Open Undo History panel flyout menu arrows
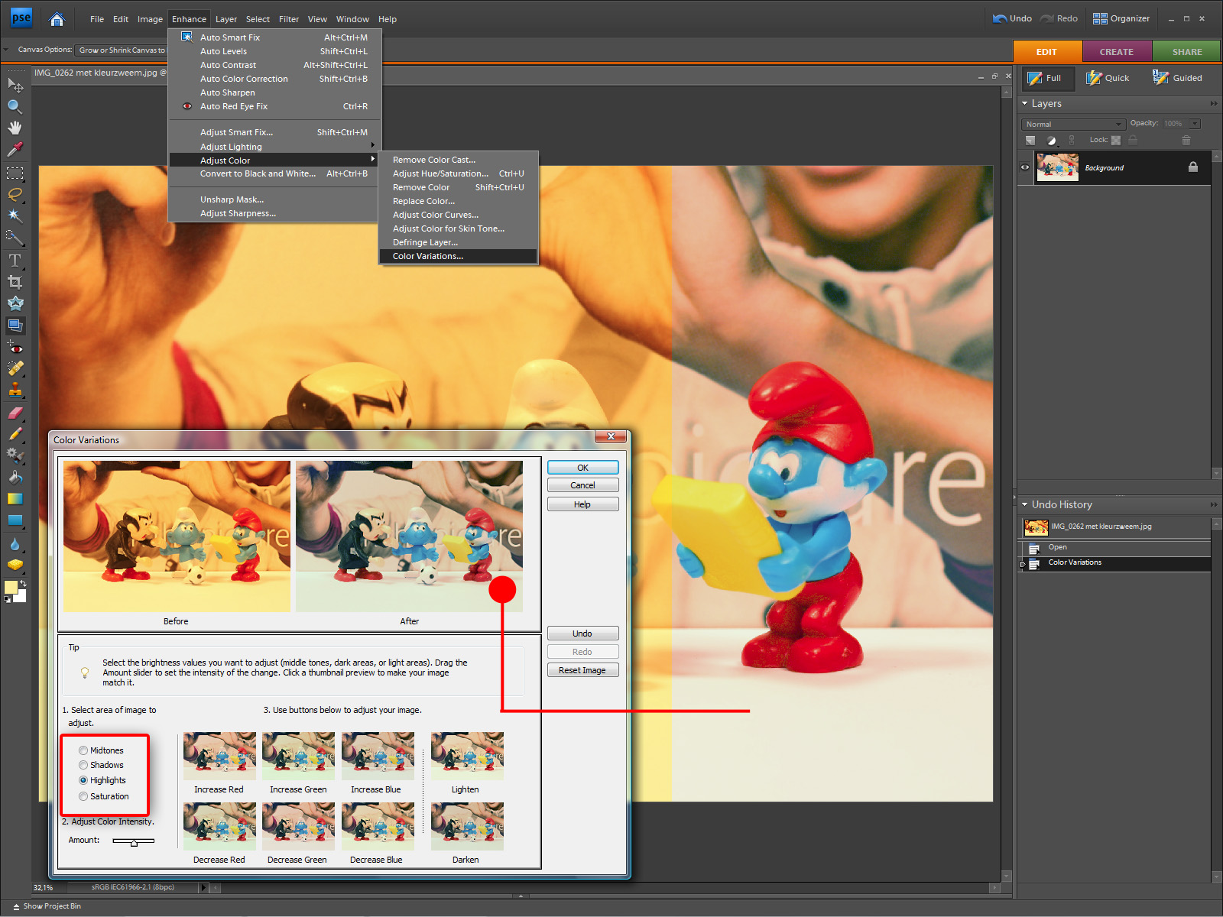 [1214, 504]
